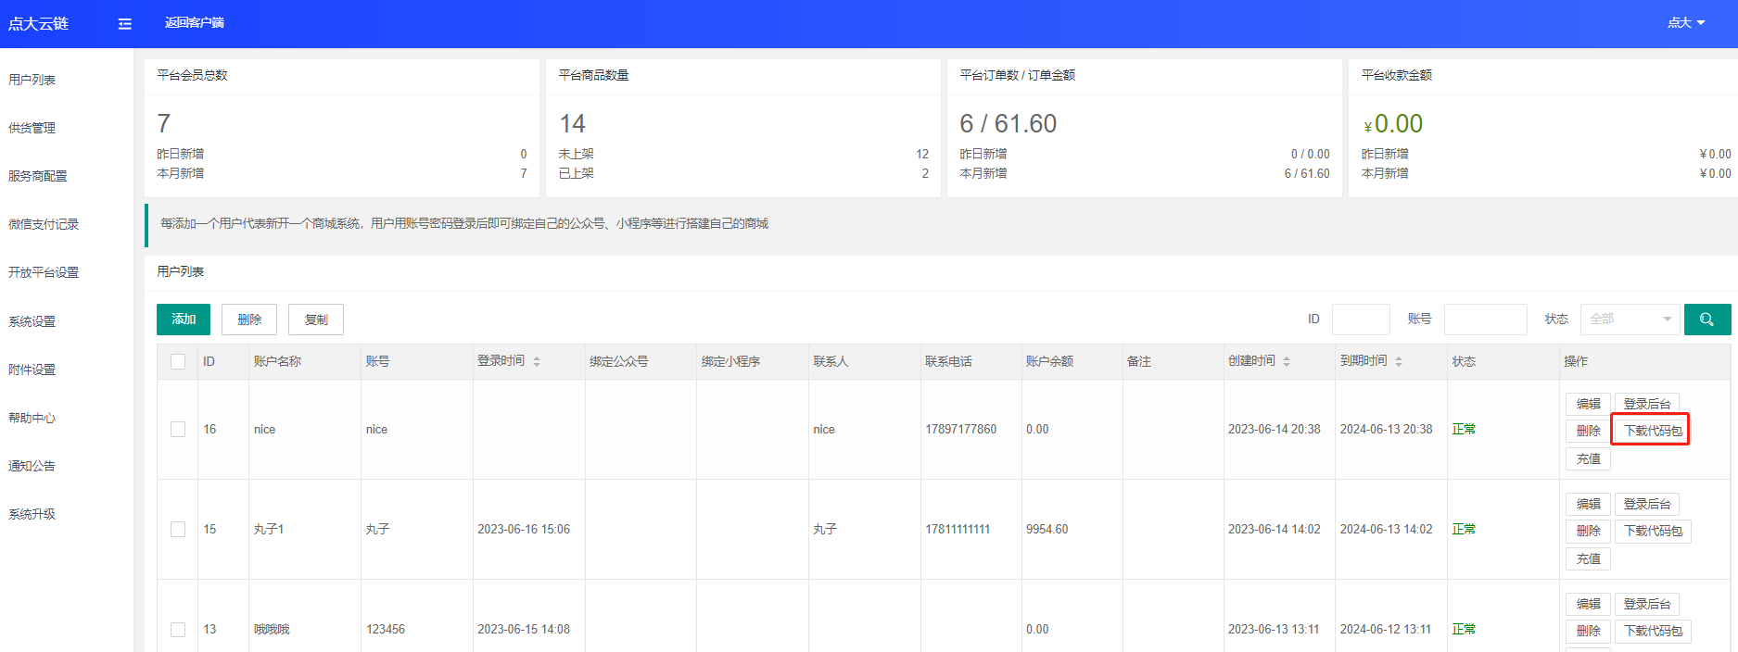Sort by 登录时间 column arrows
1738x652 pixels.
point(537,361)
